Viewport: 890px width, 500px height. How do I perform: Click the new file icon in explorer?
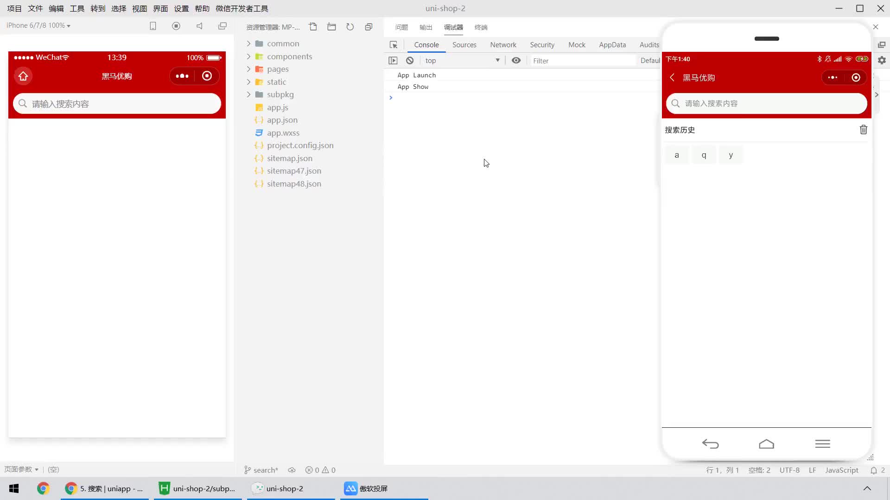click(x=313, y=27)
